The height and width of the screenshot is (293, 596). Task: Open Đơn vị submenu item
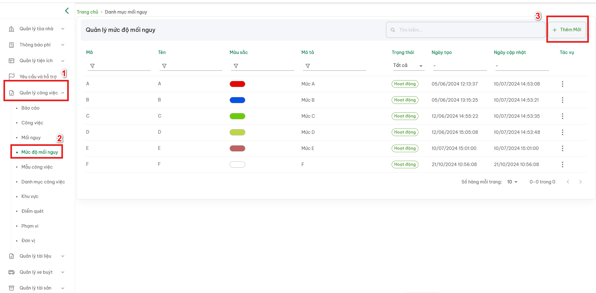point(28,241)
